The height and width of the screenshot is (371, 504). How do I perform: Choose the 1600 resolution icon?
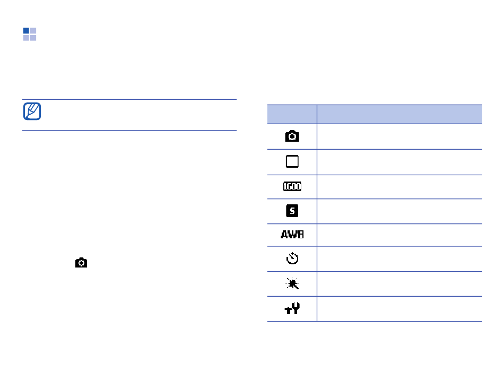(x=292, y=186)
